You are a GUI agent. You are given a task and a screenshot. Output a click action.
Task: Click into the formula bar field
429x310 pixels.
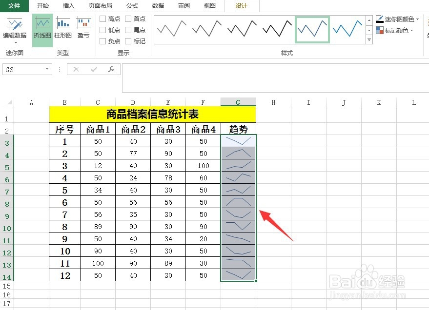pyautogui.click(x=275, y=78)
